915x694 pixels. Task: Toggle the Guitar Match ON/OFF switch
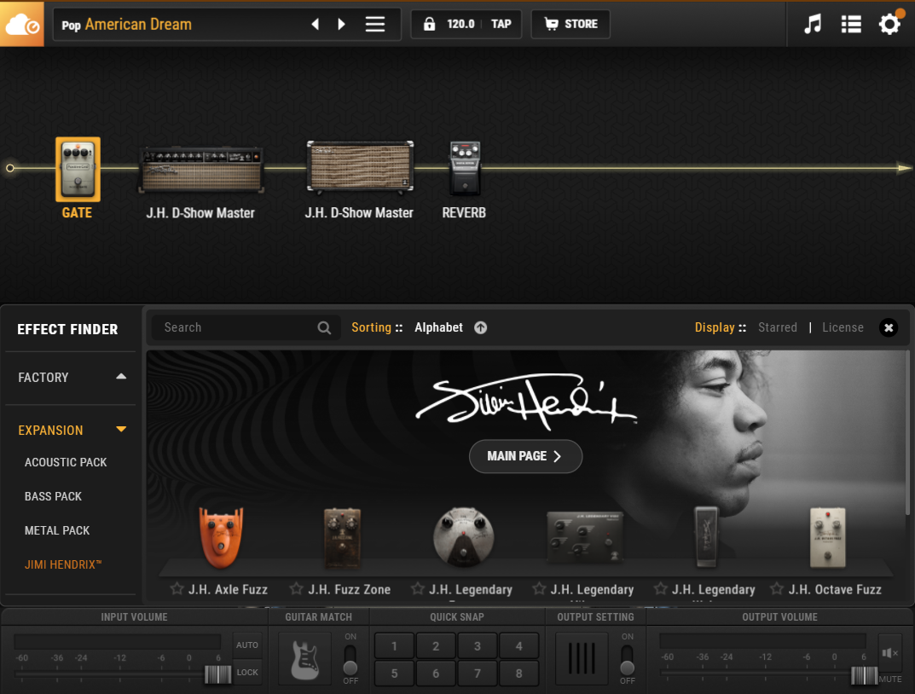pyautogui.click(x=350, y=659)
